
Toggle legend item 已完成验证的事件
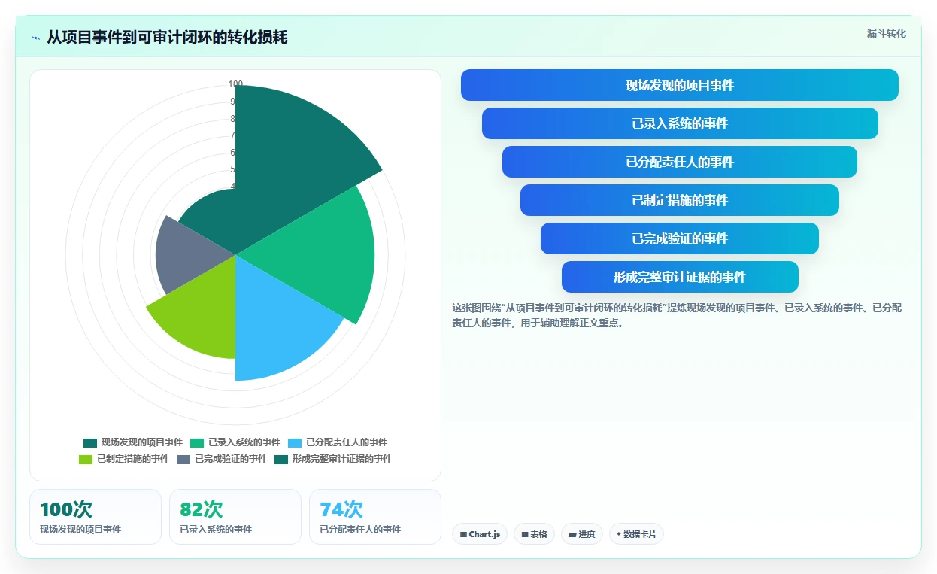[221, 459]
